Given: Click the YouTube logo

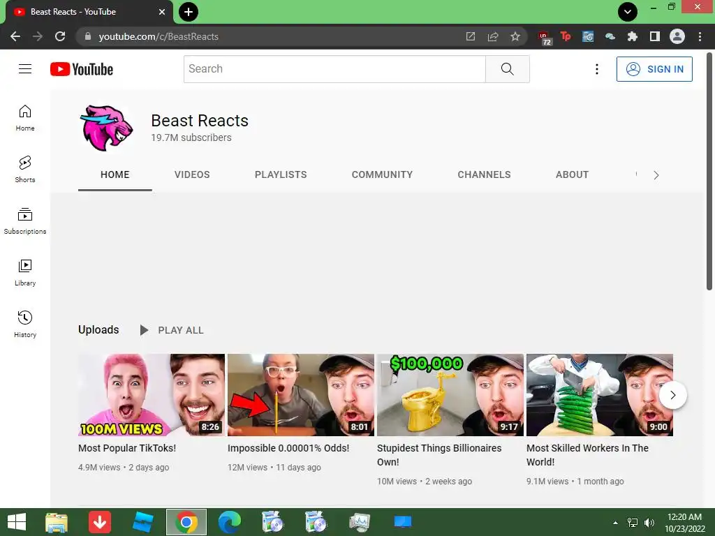Looking at the screenshot, I should pyautogui.click(x=82, y=69).
